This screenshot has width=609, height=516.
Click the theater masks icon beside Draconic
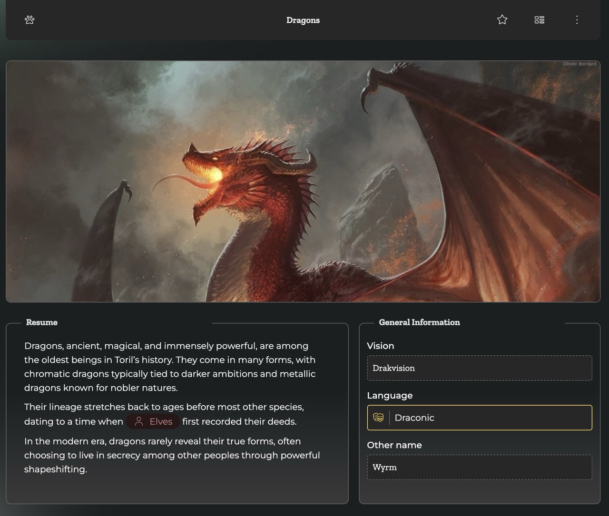click(x=378, y=418)
